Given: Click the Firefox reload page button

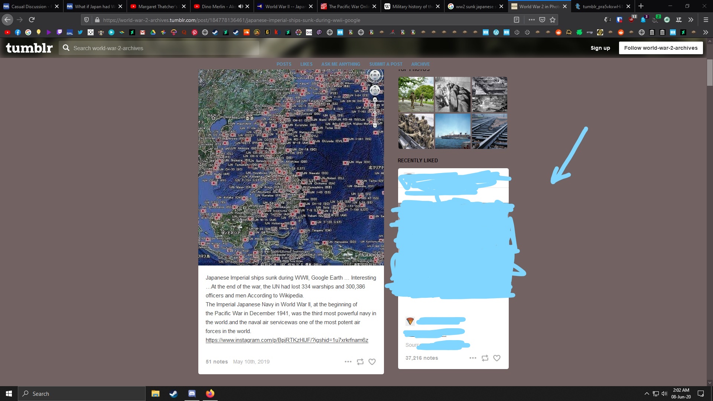Looking at the screenshot, I should click(32, 20).
